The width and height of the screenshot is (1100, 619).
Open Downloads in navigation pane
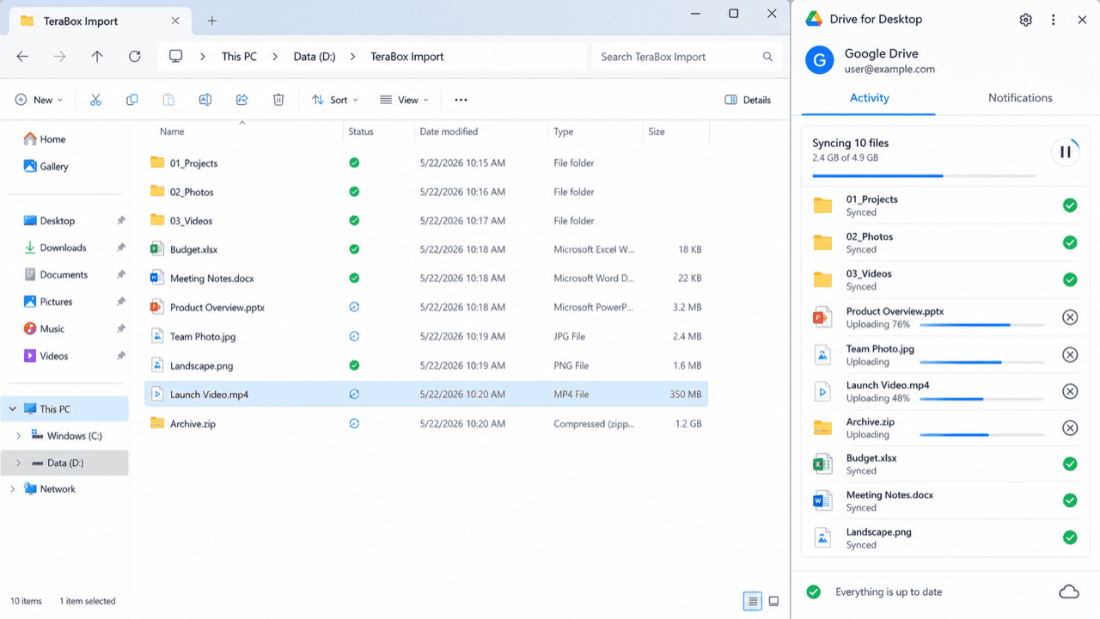coord(63,248)
